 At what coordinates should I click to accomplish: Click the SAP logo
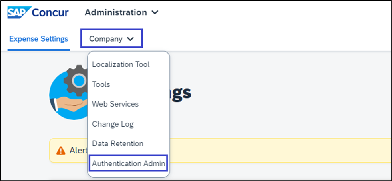tap(17, 12)
